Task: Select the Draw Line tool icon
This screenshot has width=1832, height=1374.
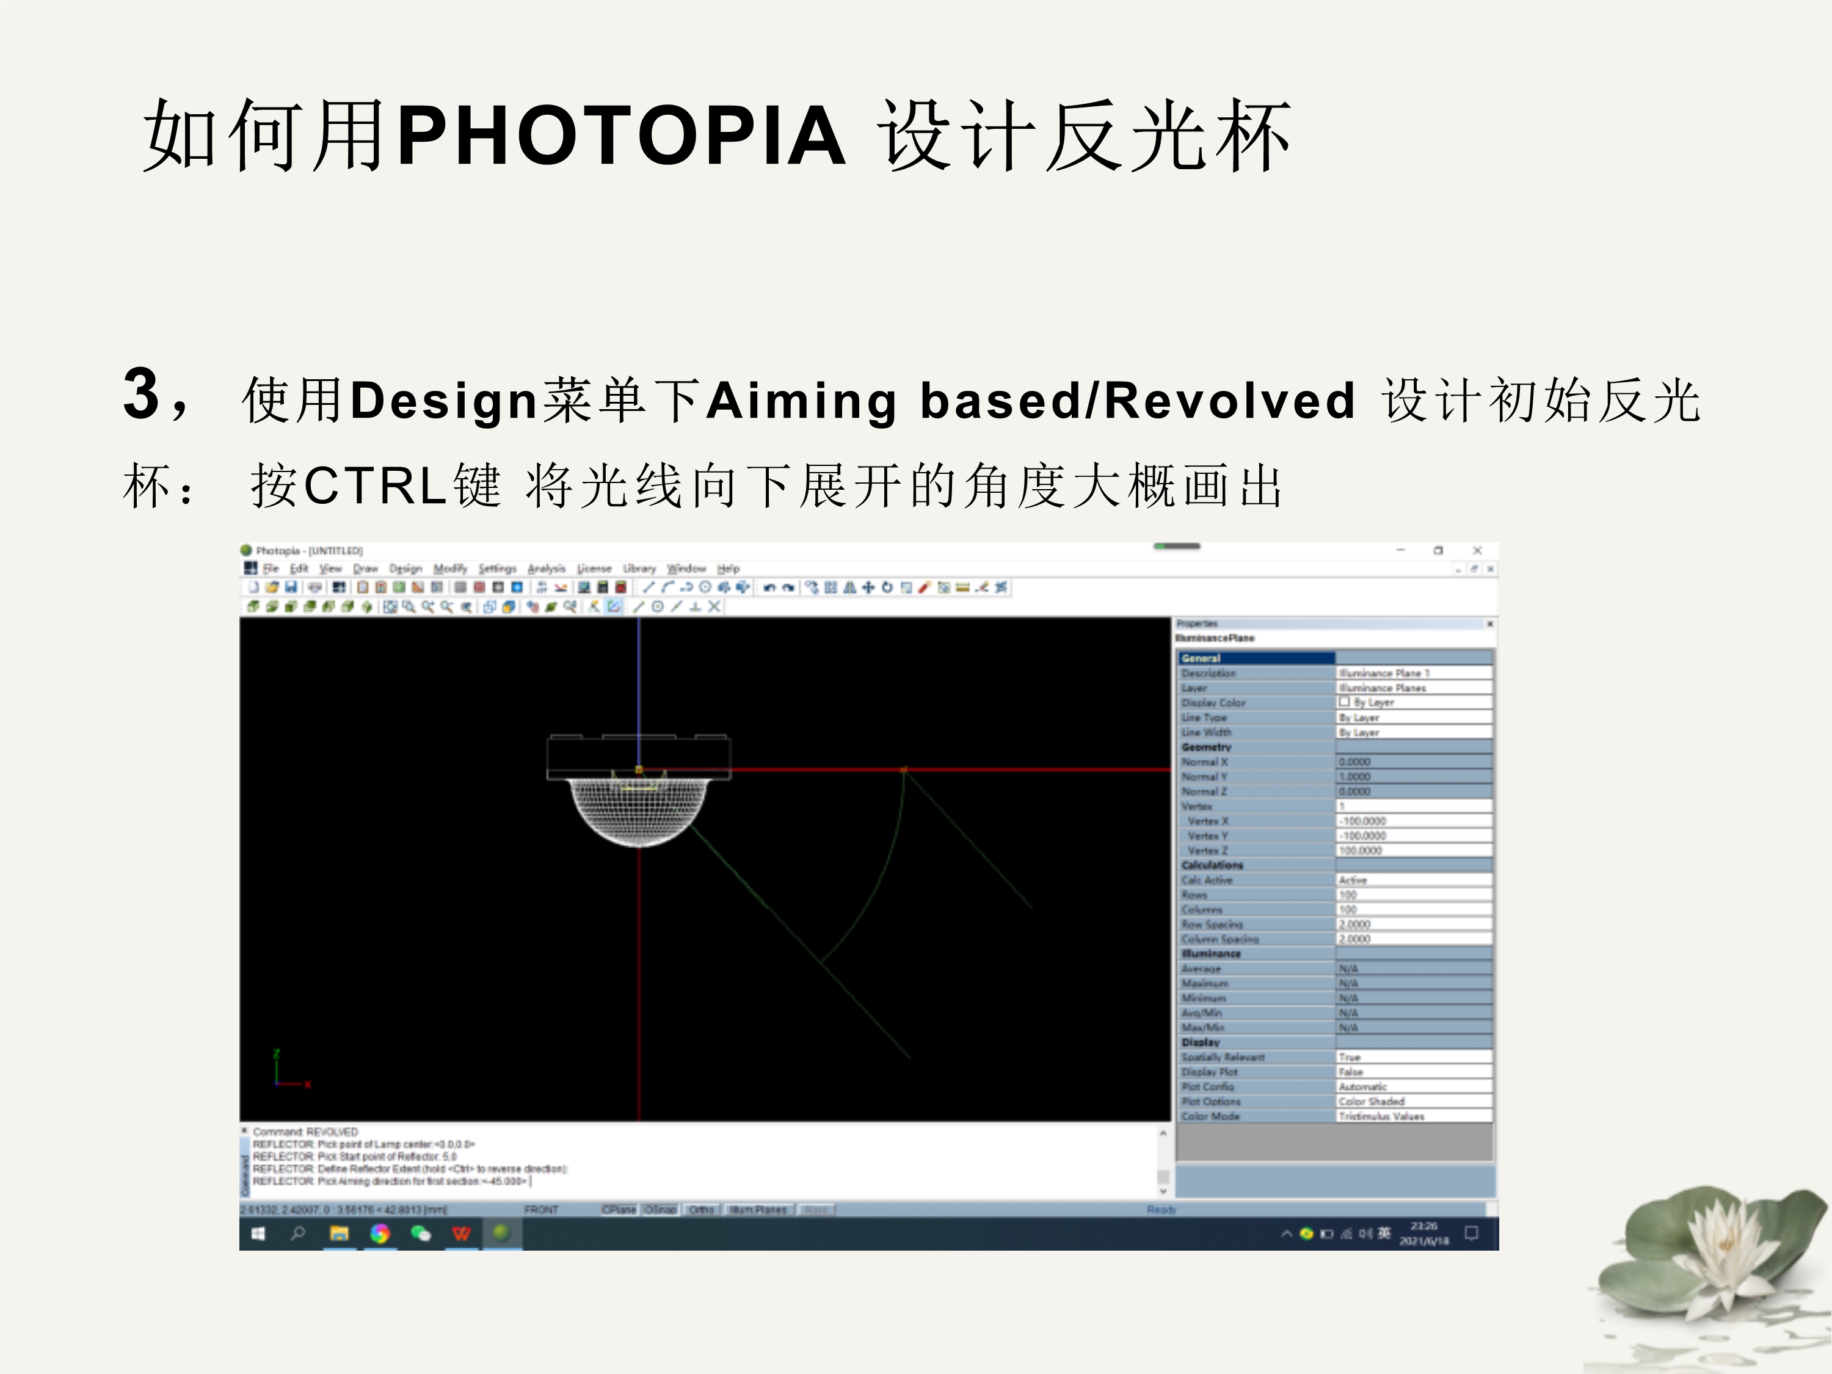Action: (649, 587)
